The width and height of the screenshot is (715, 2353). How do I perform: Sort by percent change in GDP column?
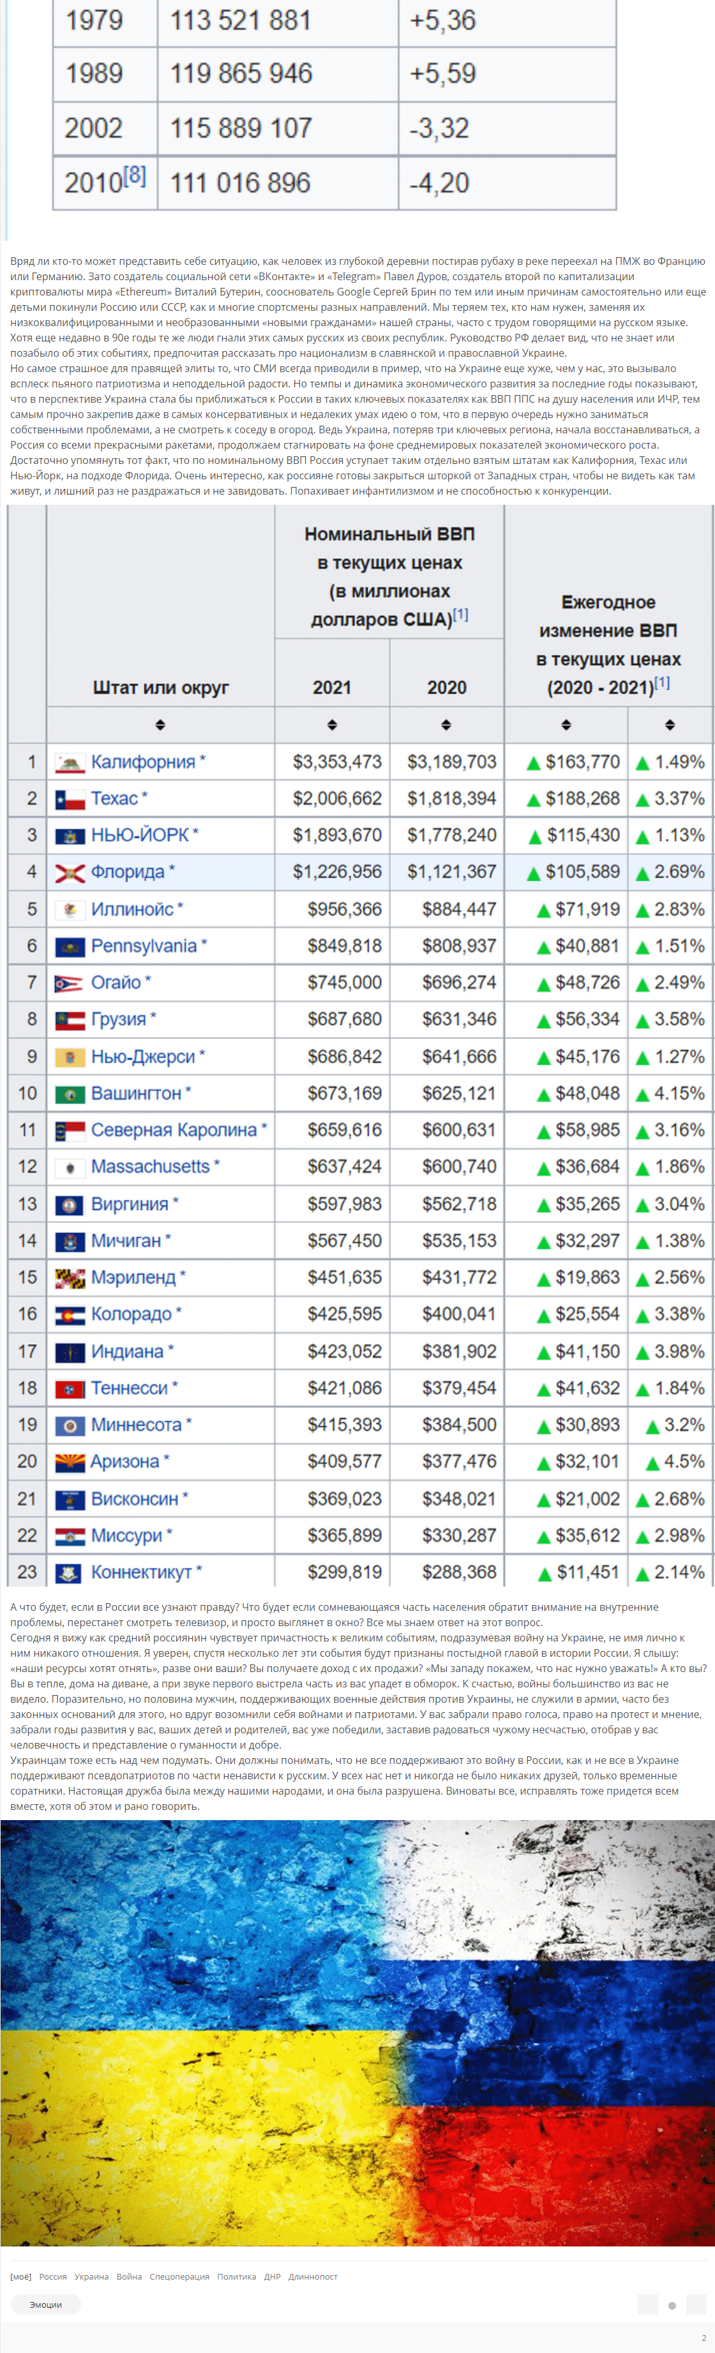click(670, 724)
